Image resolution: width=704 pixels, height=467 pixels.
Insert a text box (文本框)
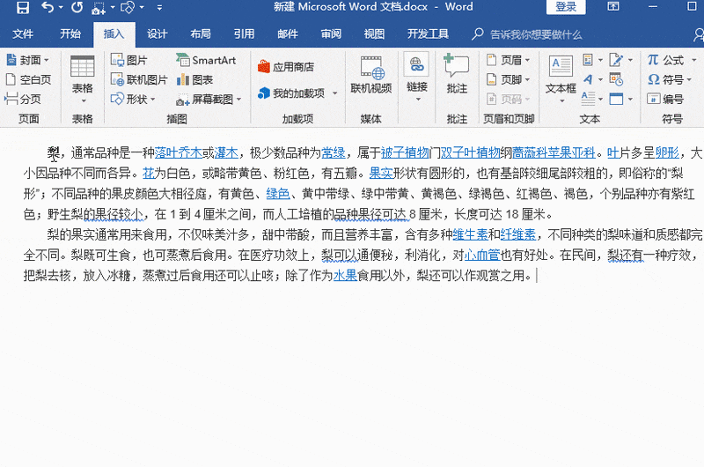[x=561, y=79]
